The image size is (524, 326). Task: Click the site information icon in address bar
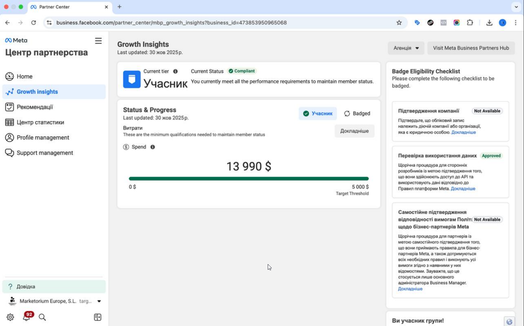[49, 23]
